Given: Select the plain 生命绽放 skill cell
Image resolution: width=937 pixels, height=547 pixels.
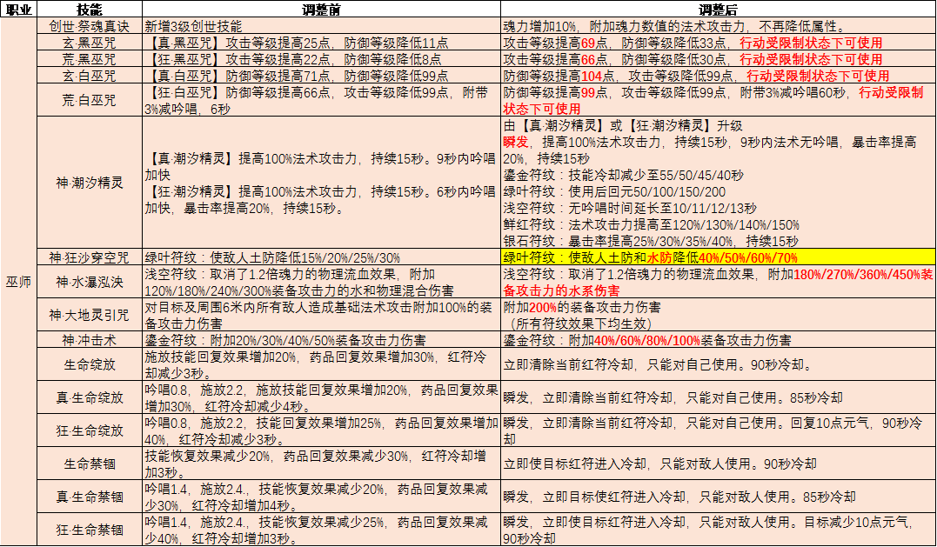Looking at the screenshot, I should click(90, 365).
